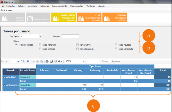The height and width of the screenshot is (112, 172).
Task: Collapse the abeltran user row
Action: pyautogui.click(x=4, y=77)
